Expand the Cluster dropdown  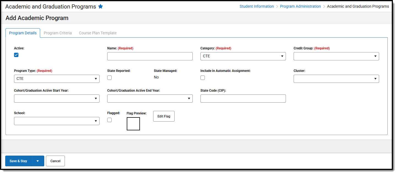pyautogui.click(x=336, y=79)
